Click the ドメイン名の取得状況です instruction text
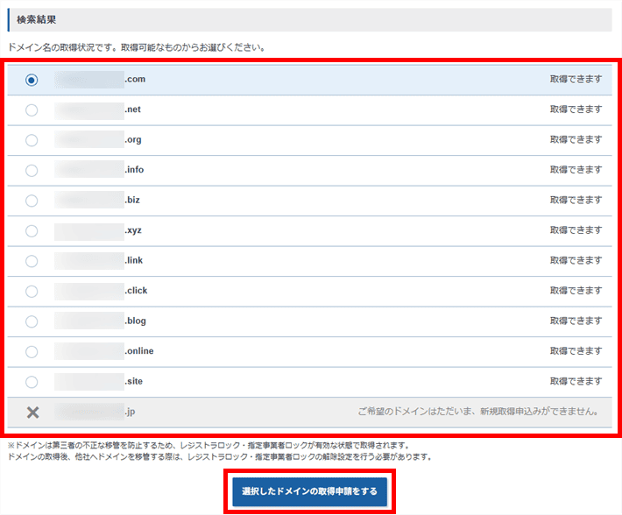 [137, 47]
